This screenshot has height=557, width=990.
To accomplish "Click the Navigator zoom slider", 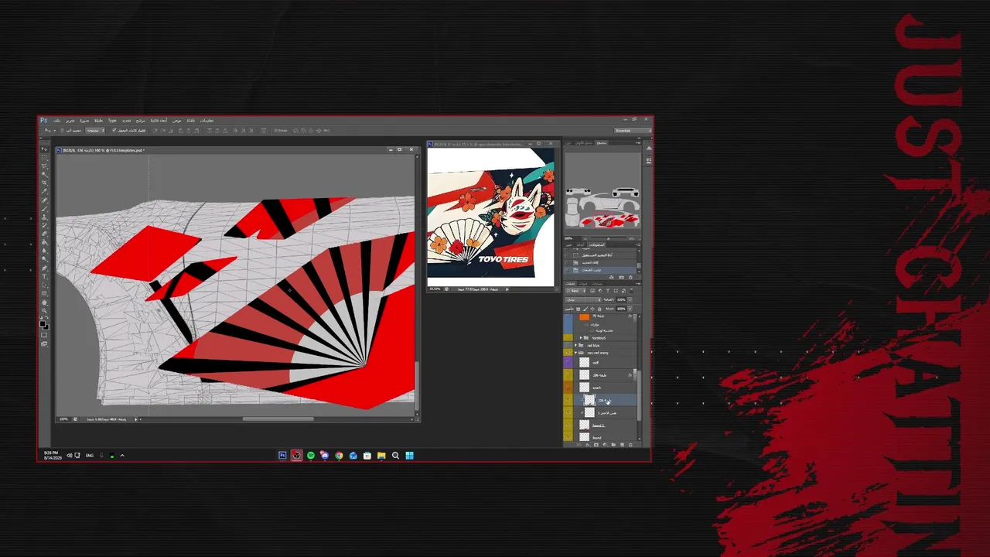I will (x=607, y=238).
